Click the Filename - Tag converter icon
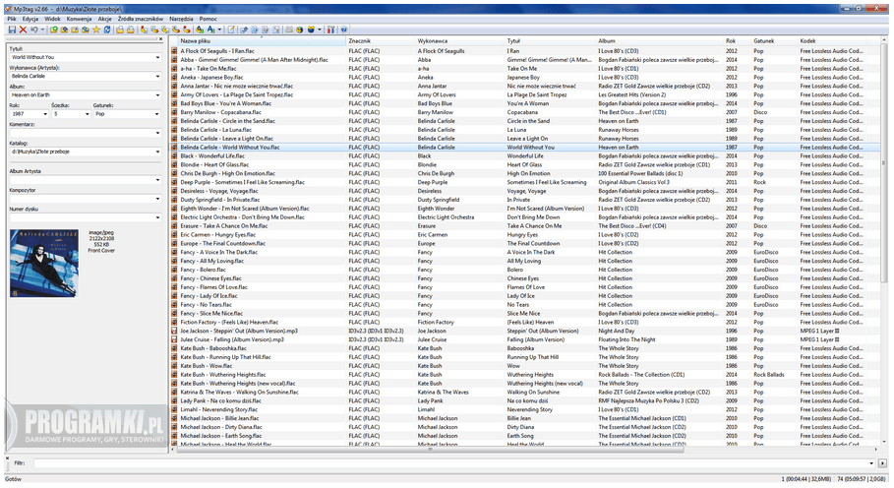This screenshot has width=894, height=488. tap(154, 30)
